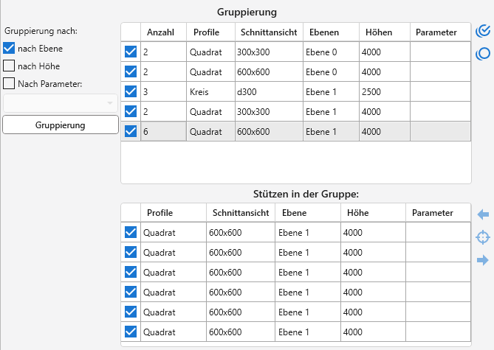The image size is (494, 350).
Task: Click the right arrow next column icon
Action: pyautogui.click(x=484, y=260)
